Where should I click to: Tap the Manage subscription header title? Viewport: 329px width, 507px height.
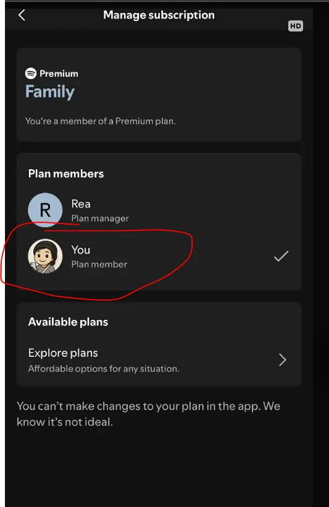(159, 15)
